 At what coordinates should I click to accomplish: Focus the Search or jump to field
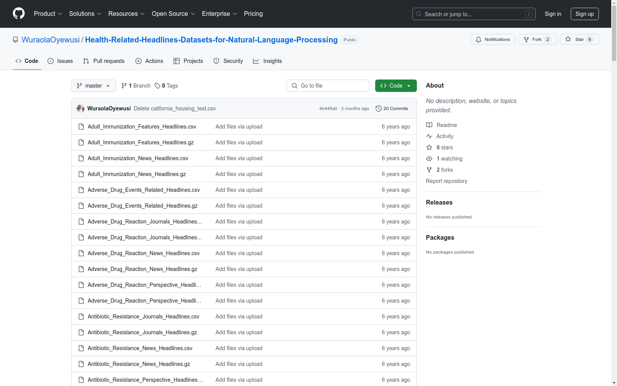point(474,14)
